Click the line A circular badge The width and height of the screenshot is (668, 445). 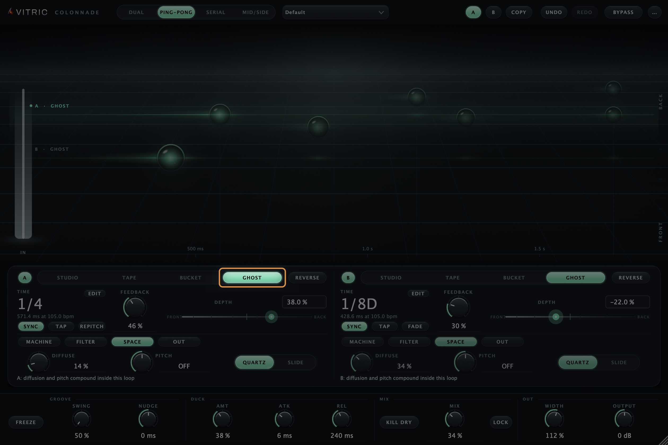pos(25,278)
